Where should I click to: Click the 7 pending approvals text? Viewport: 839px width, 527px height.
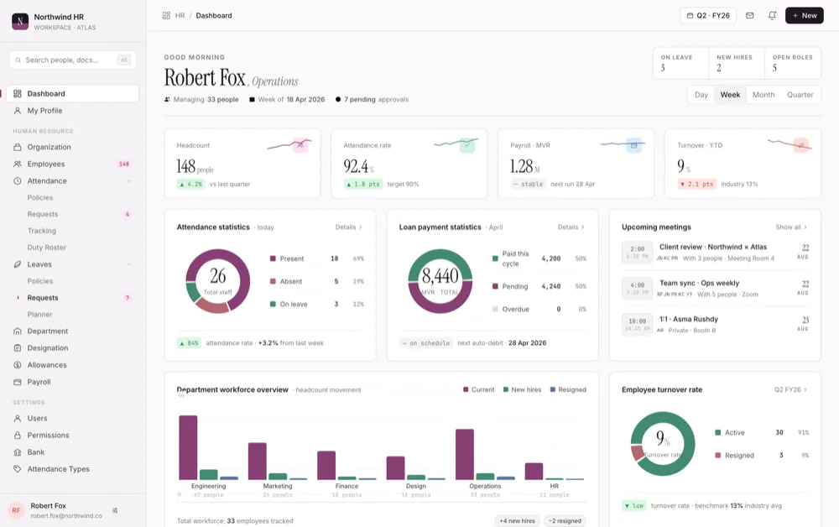[x=376, y=100]
